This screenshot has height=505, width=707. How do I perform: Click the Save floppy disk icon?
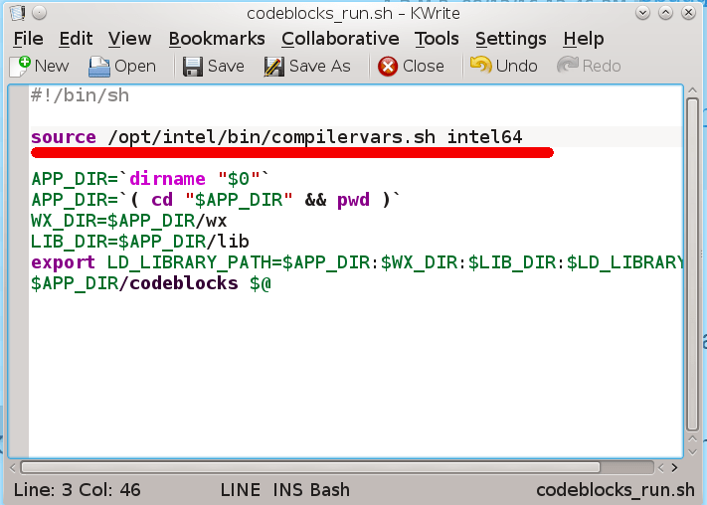click(x=193, y=67)
